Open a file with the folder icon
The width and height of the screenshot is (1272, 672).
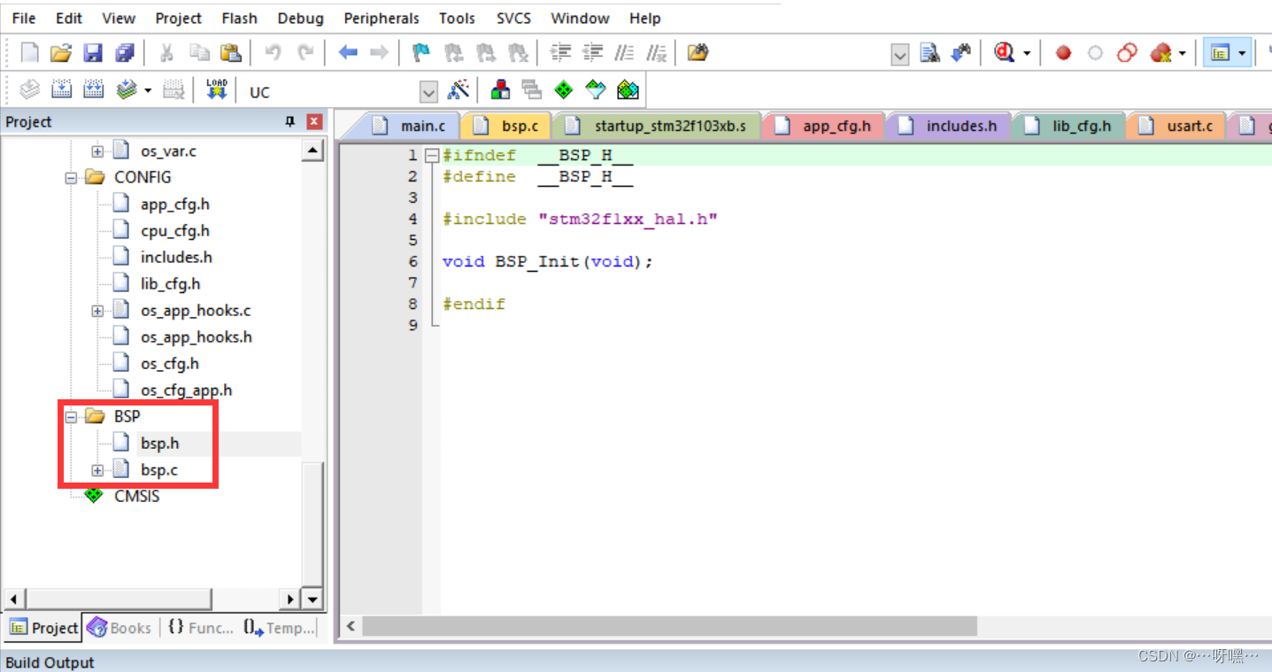(60, 53)
